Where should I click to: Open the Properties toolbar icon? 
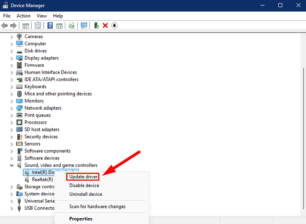(38, 26)
